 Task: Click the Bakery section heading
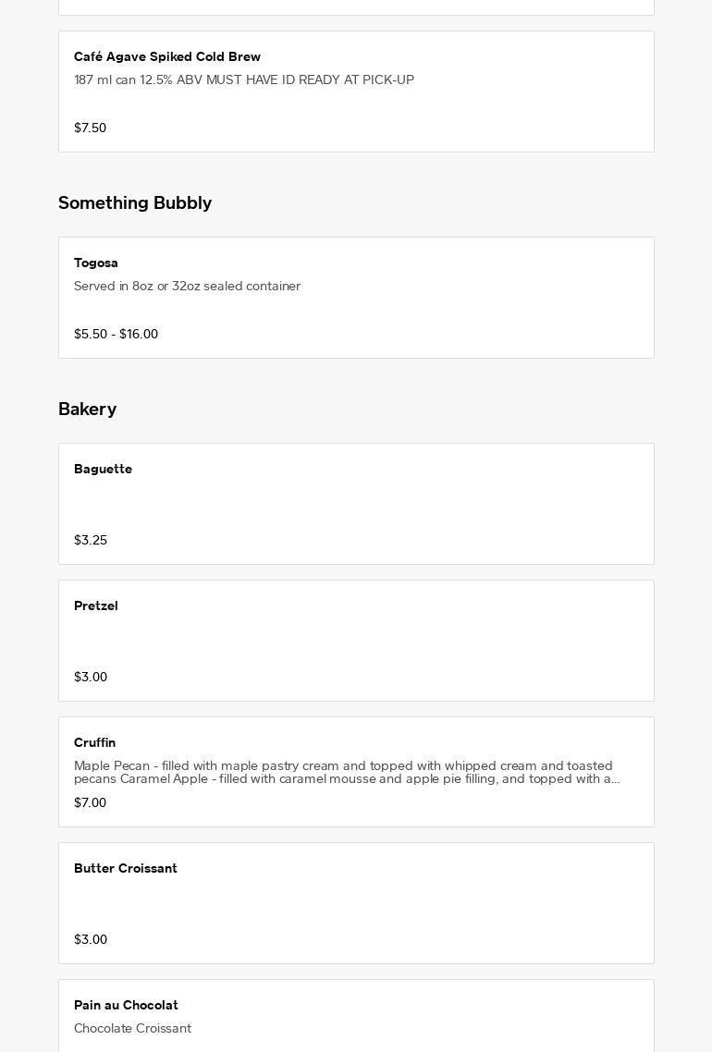pyautogui.click(x=88, y=410)
